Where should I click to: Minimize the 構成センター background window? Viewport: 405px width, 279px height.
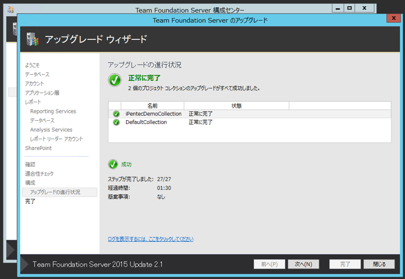pyautogui.click(x=337, y=8)
